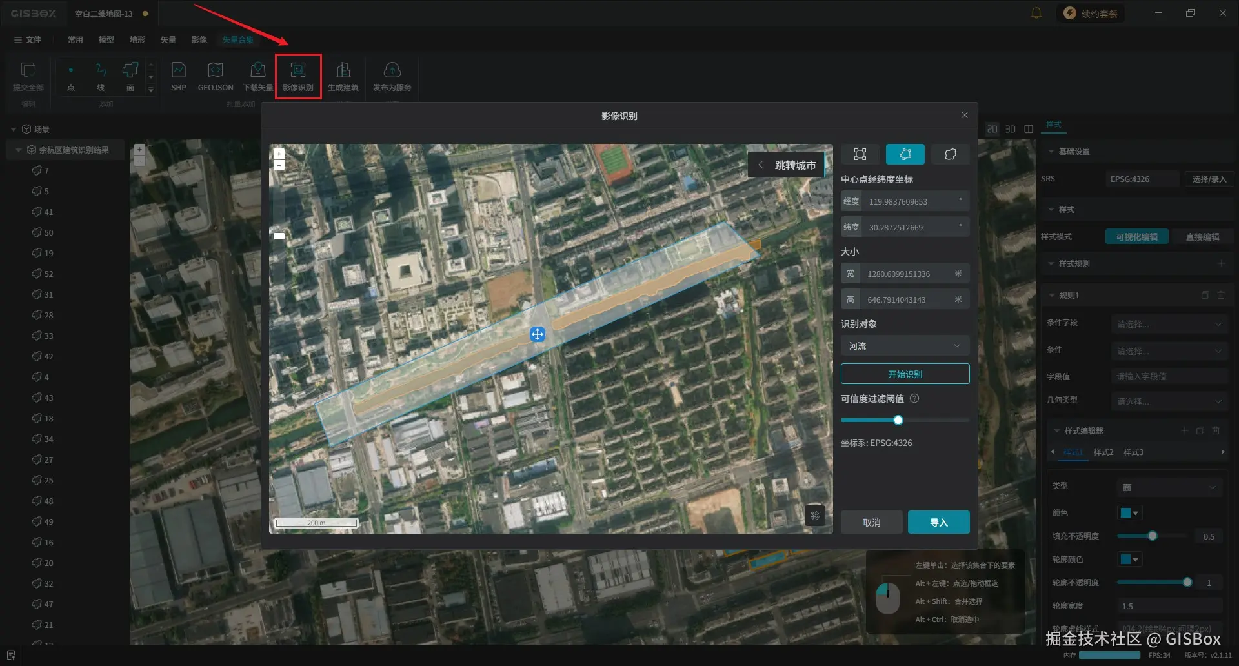The height and width of the screenshot is (666, 1239).
Task: Select the 线 line drawing tool
Action: 101,76
